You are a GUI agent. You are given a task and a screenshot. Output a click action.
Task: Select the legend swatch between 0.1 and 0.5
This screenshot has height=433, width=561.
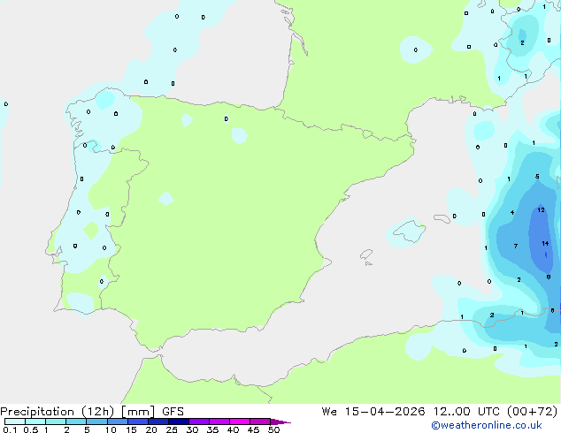15,422
